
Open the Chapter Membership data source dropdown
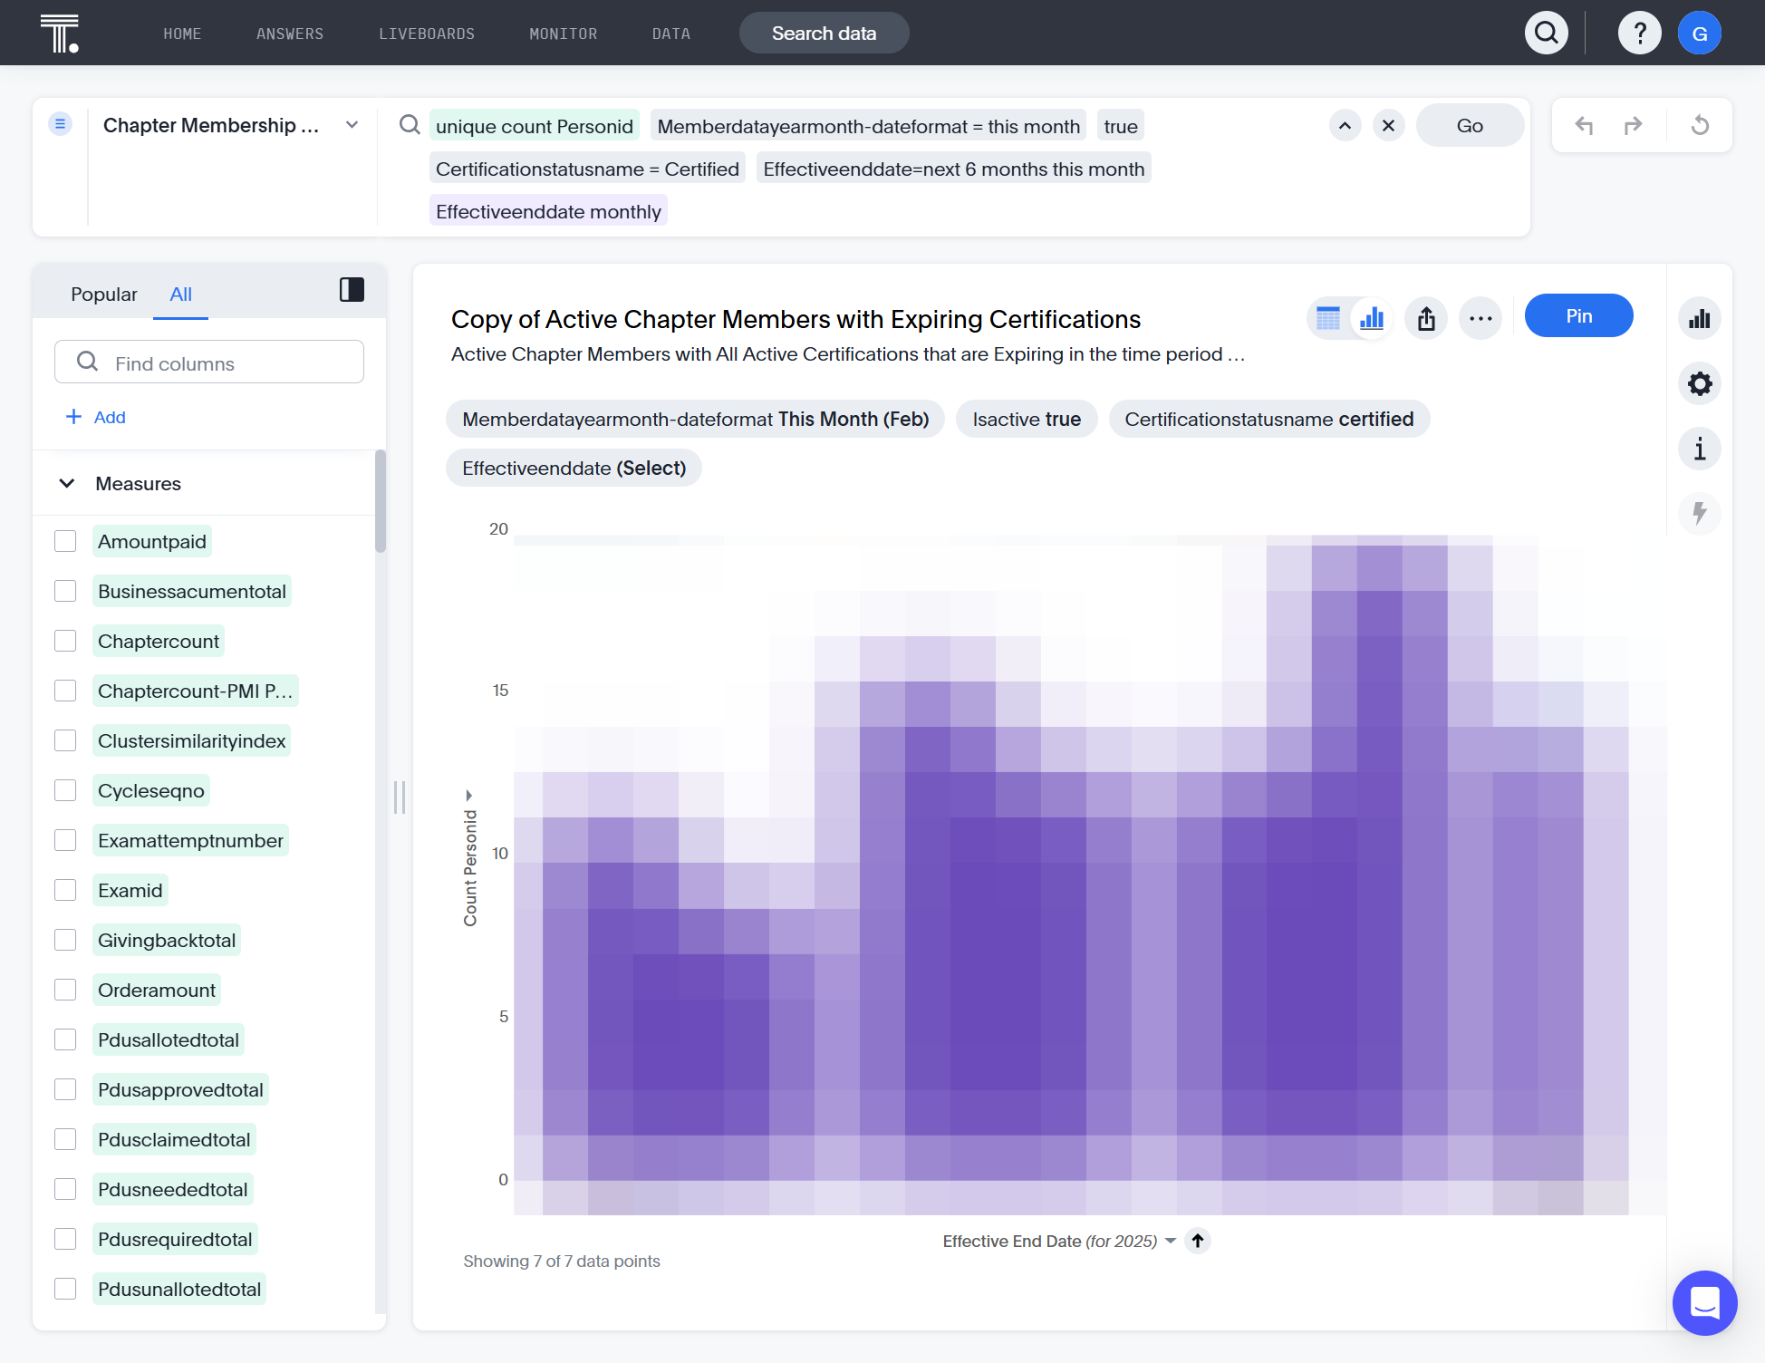pyautogui.click(x=352, y=125)
